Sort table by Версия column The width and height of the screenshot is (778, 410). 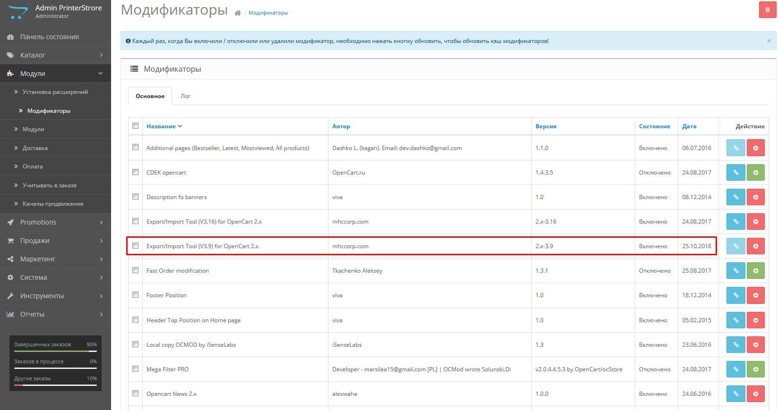(546, 126)
